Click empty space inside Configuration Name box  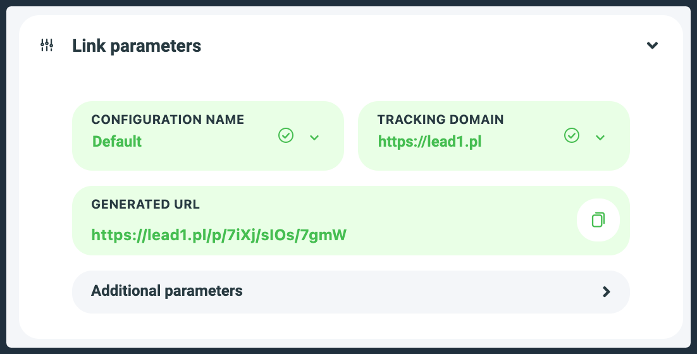[x=209, y=157]
